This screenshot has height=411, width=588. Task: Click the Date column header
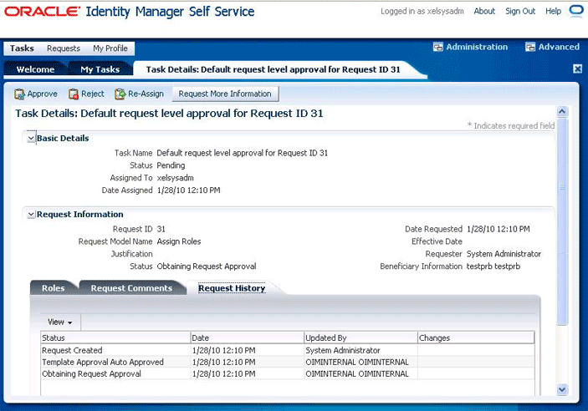pos(248,338)
